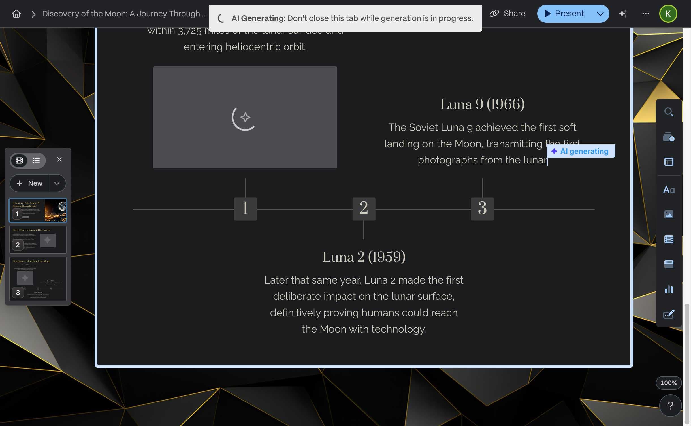Click the 'entering heliocentric orbit.' text
This screenshot has height=426, width=691.
pos(245,47)
